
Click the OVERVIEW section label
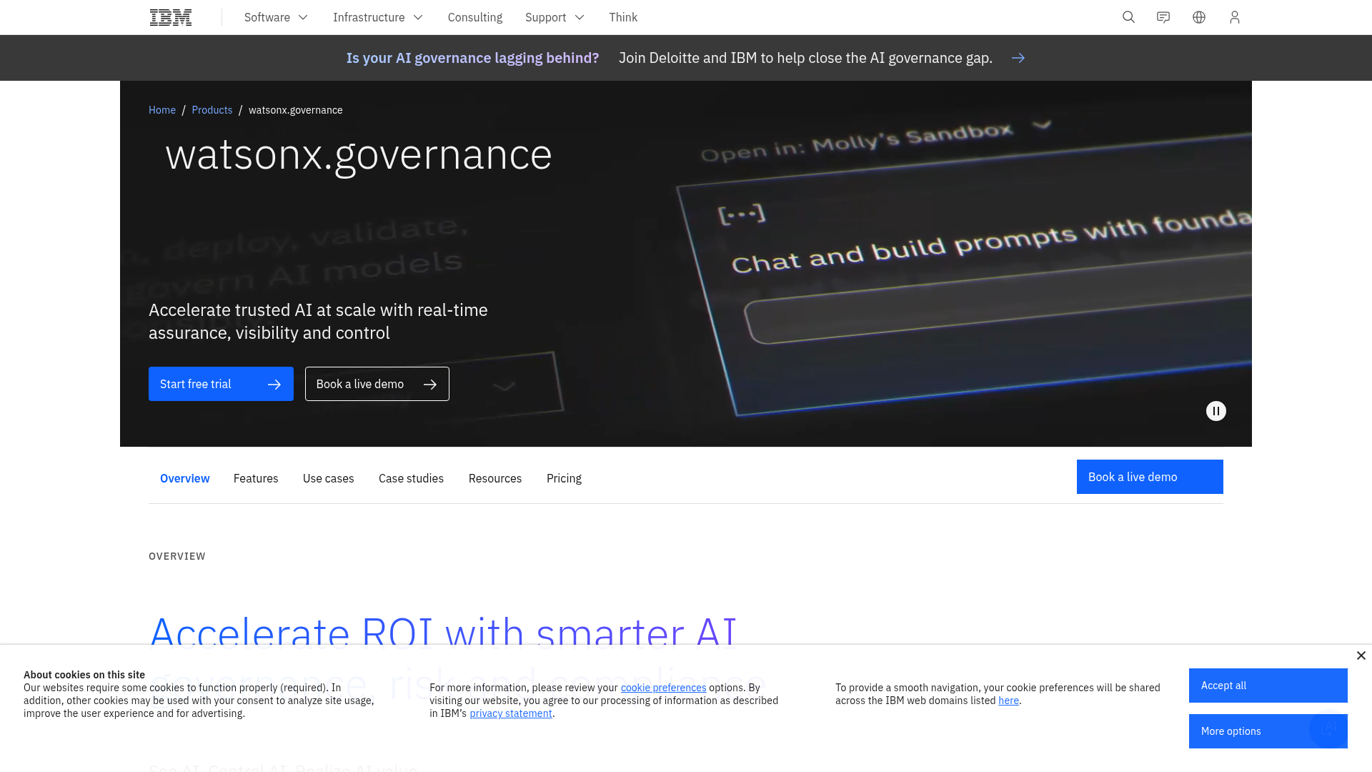pos(177,556)
